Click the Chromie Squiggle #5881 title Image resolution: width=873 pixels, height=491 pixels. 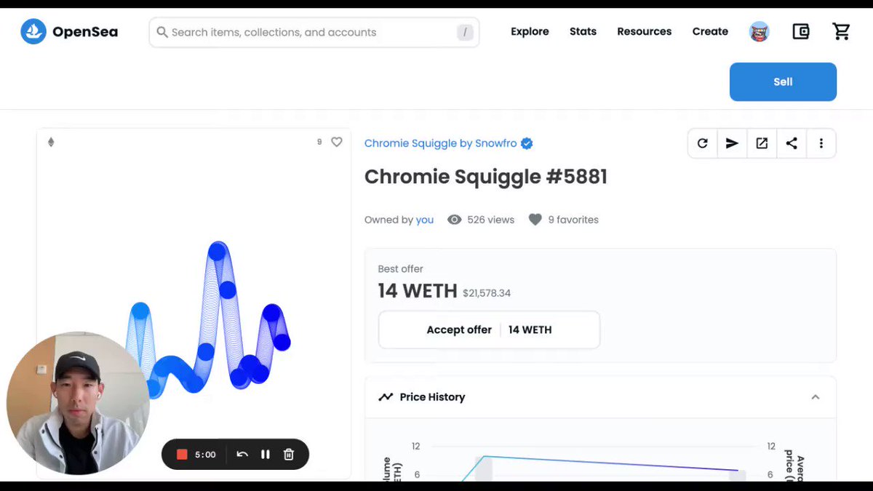click(x=486, y=177)
